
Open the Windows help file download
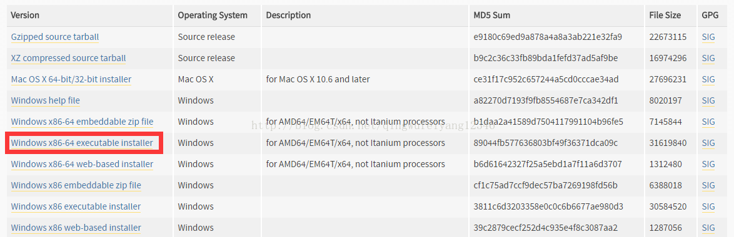pos(46,100)
